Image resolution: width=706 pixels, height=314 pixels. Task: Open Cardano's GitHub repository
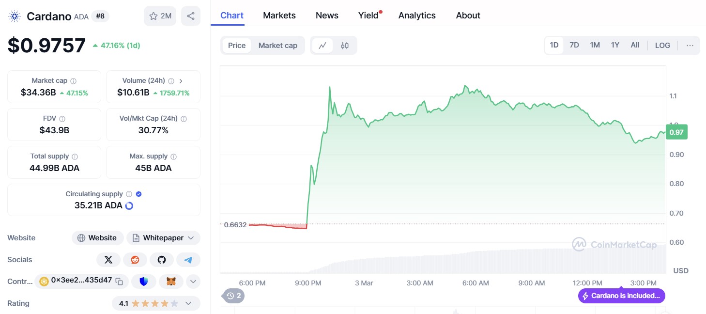click(x=162, y=260)
